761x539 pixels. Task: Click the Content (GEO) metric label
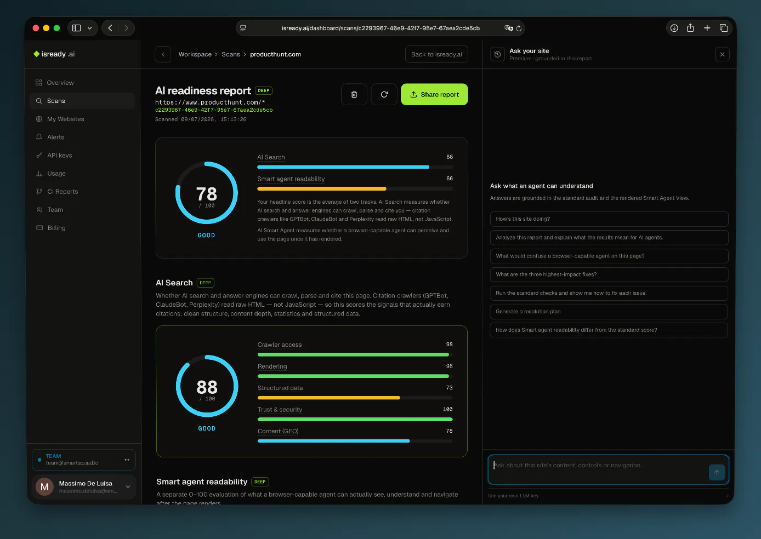[x=278, y=431]
